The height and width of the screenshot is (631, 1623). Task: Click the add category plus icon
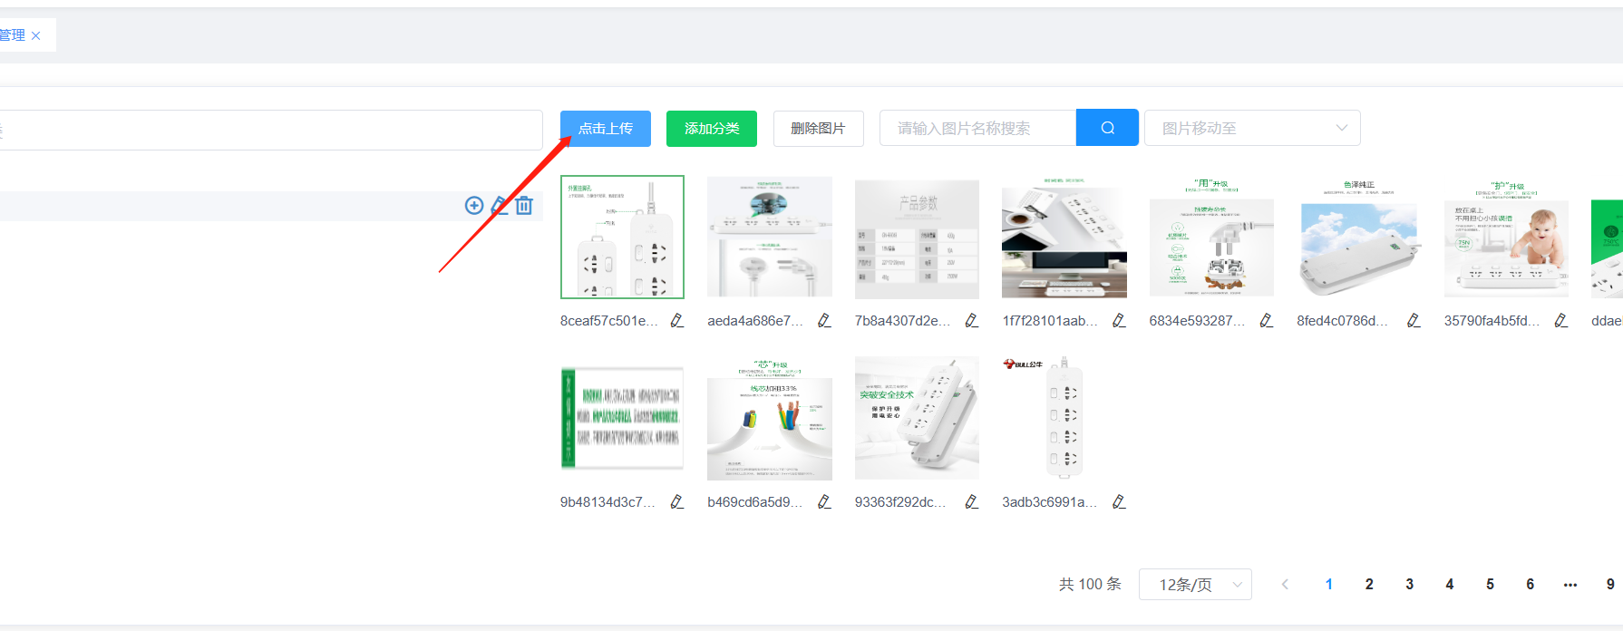click(473, 206)
